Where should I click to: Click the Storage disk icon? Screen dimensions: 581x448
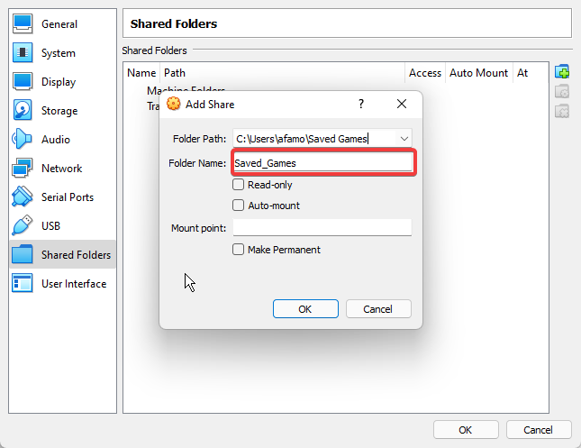point(23,110)
